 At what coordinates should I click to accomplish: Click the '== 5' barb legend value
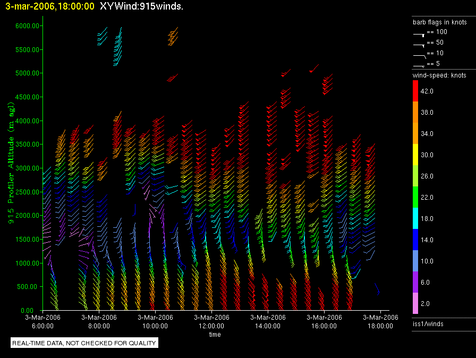click(433, 64)
